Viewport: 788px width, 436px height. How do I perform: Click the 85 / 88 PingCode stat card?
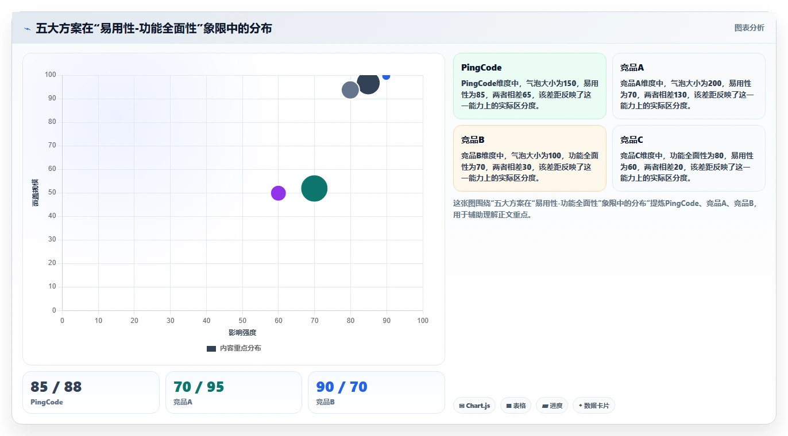point(91,392)
